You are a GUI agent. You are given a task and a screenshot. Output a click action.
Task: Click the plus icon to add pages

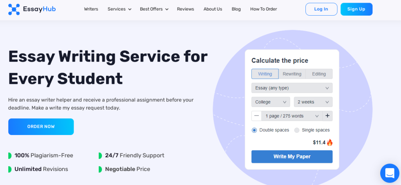point(327,116)
